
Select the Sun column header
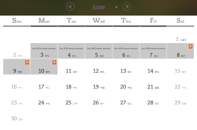(x=17, y=21)
